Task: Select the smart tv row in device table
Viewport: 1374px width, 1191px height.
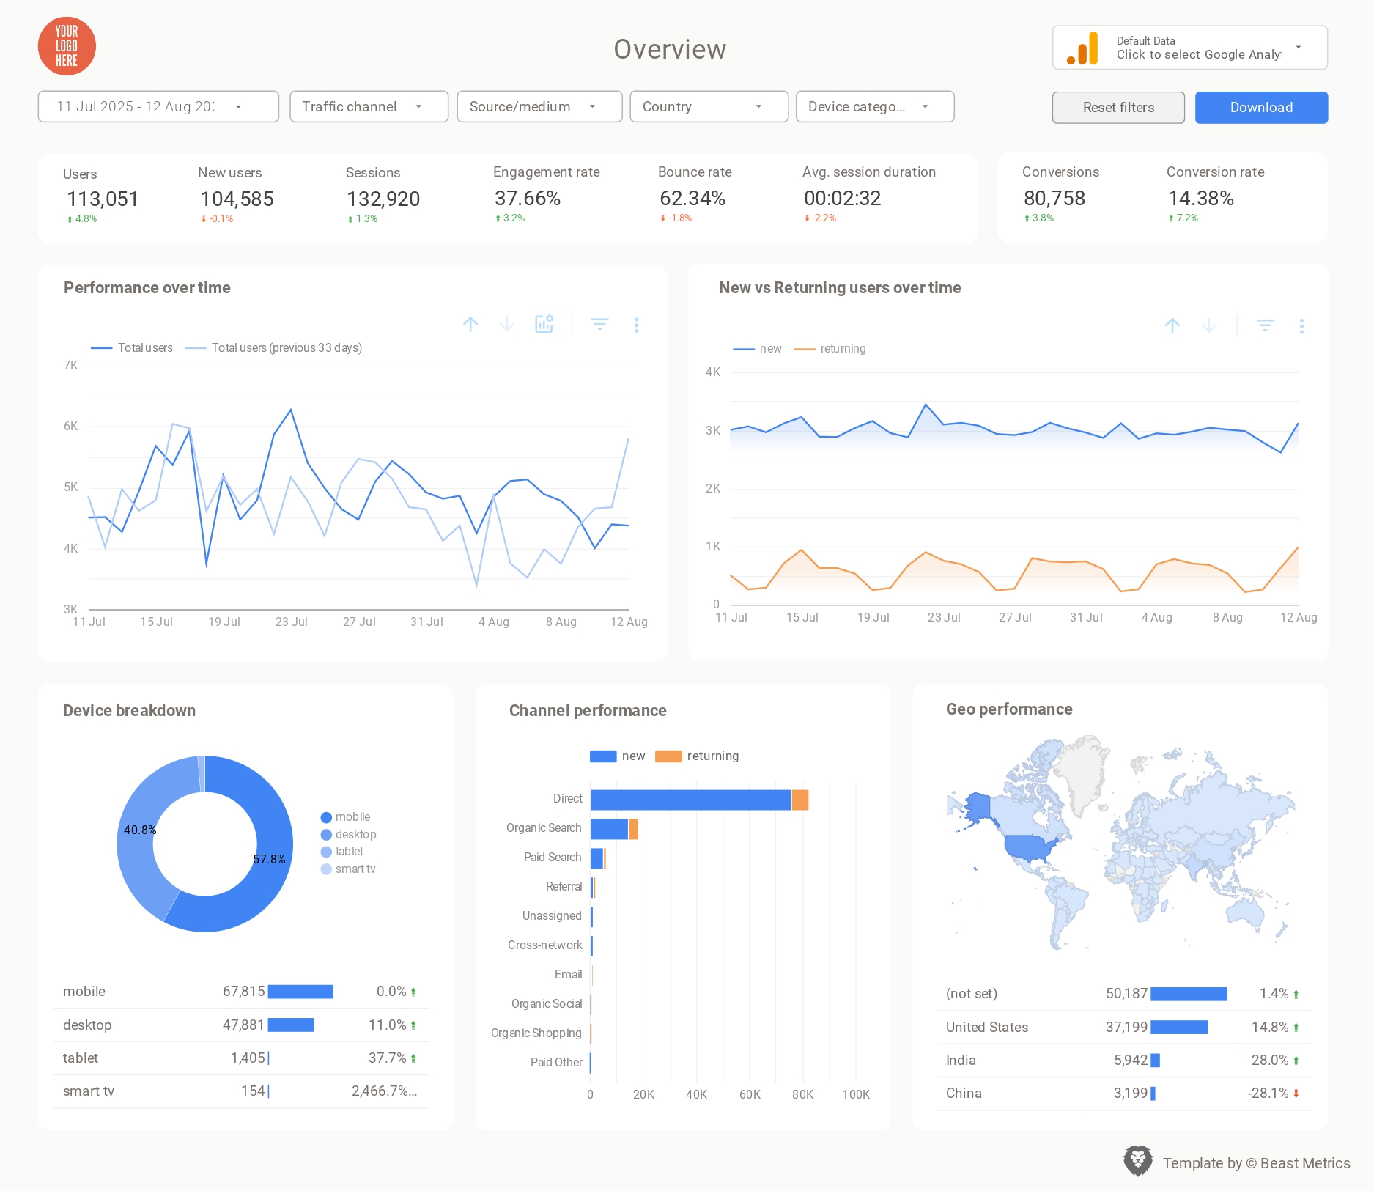Action: [x=242, y=1091]
